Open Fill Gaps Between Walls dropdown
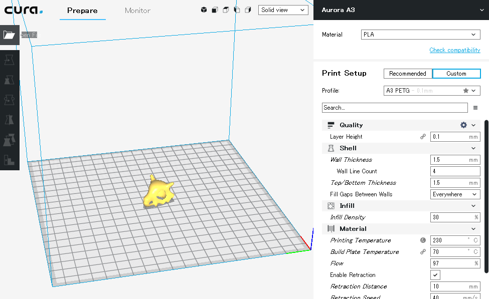The image size is (489, 299). coord(455,194)
